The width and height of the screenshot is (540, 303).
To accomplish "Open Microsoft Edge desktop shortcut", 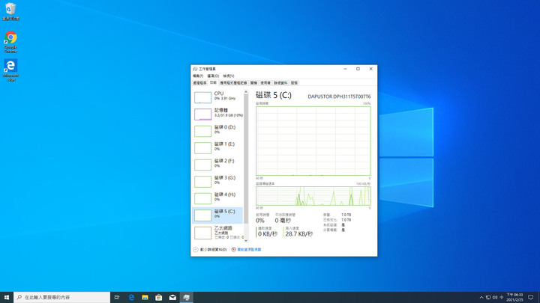I will coord(10,70).
